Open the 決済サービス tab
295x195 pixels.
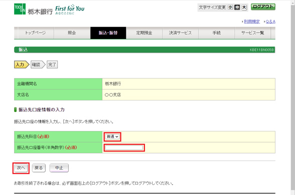click(x=180, y=33)
